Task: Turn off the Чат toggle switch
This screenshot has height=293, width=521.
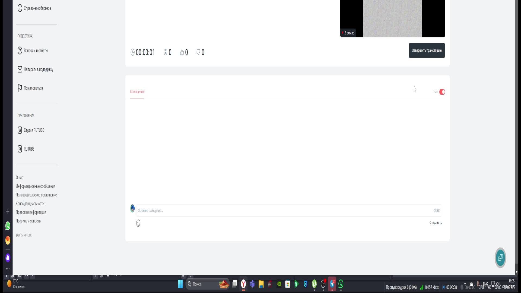Action: [442, 92]
